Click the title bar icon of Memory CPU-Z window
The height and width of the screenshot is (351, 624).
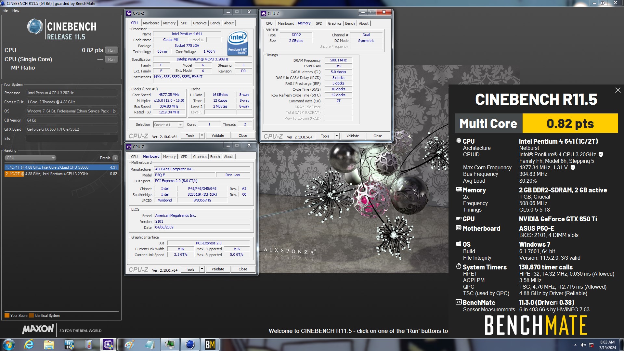coord(264,14)
